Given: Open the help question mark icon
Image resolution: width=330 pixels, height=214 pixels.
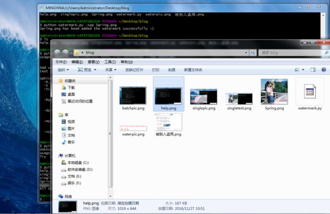Looking at the screenshot, I should click(x=324, y=70).
